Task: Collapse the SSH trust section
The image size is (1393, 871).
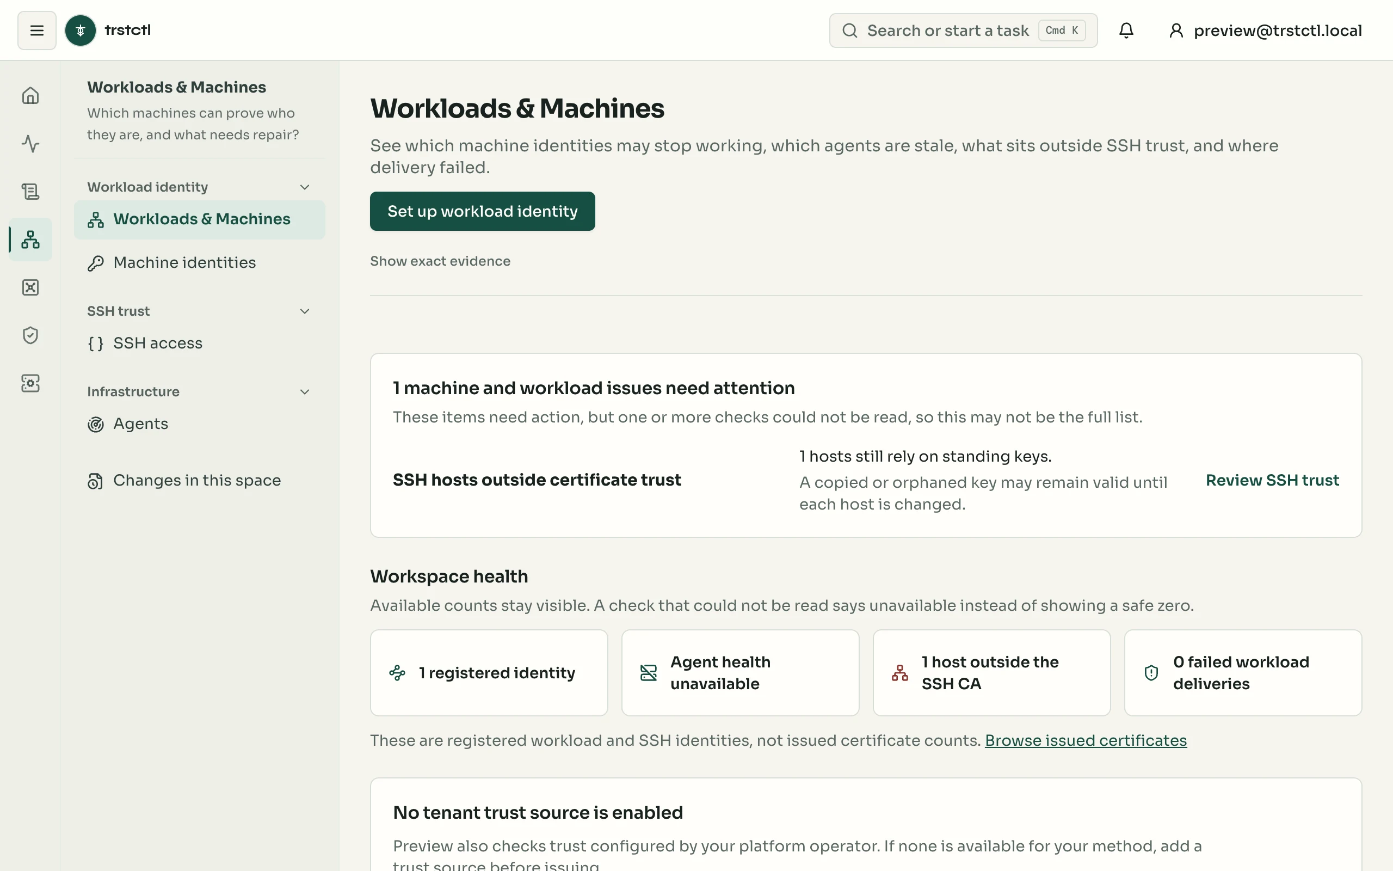Action: 305,311
